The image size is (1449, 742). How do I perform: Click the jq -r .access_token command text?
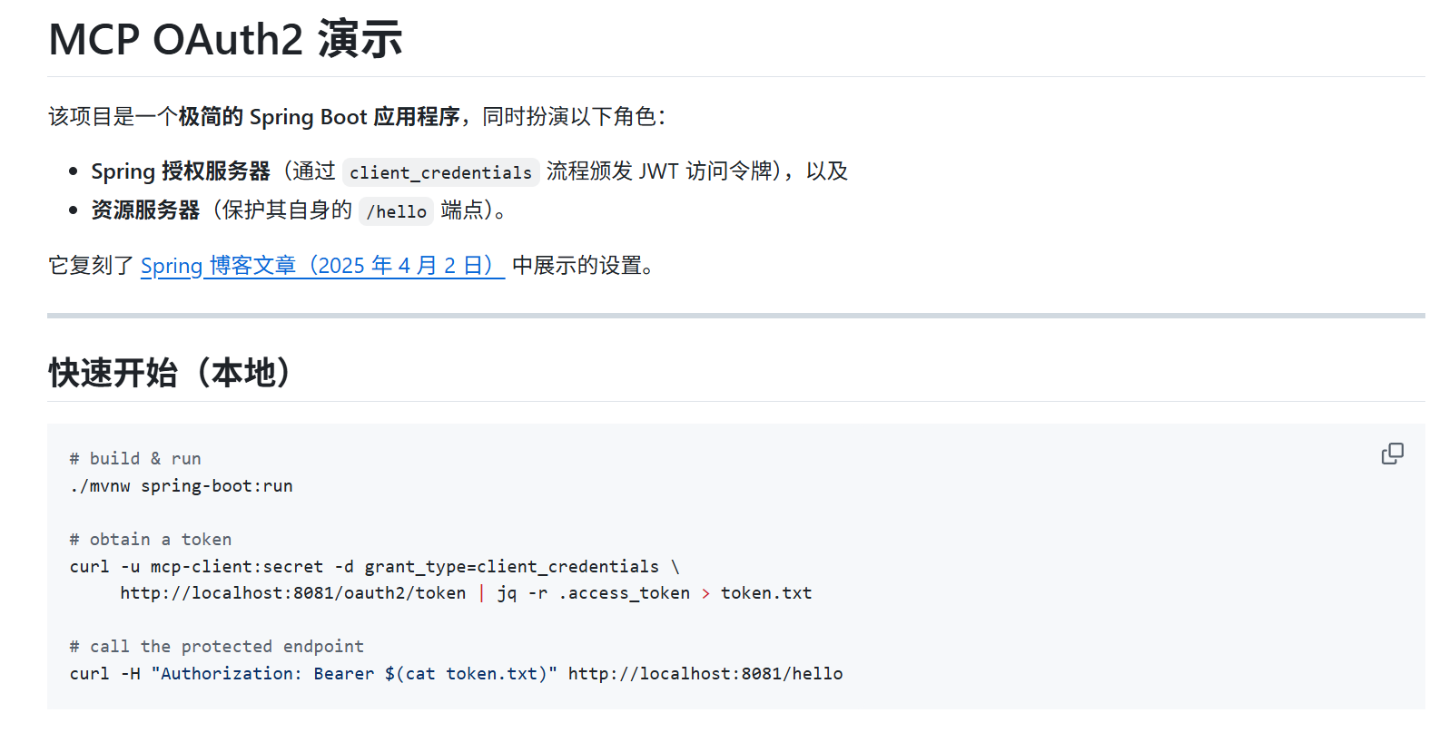pyautogui.click(x=594, y=593)
